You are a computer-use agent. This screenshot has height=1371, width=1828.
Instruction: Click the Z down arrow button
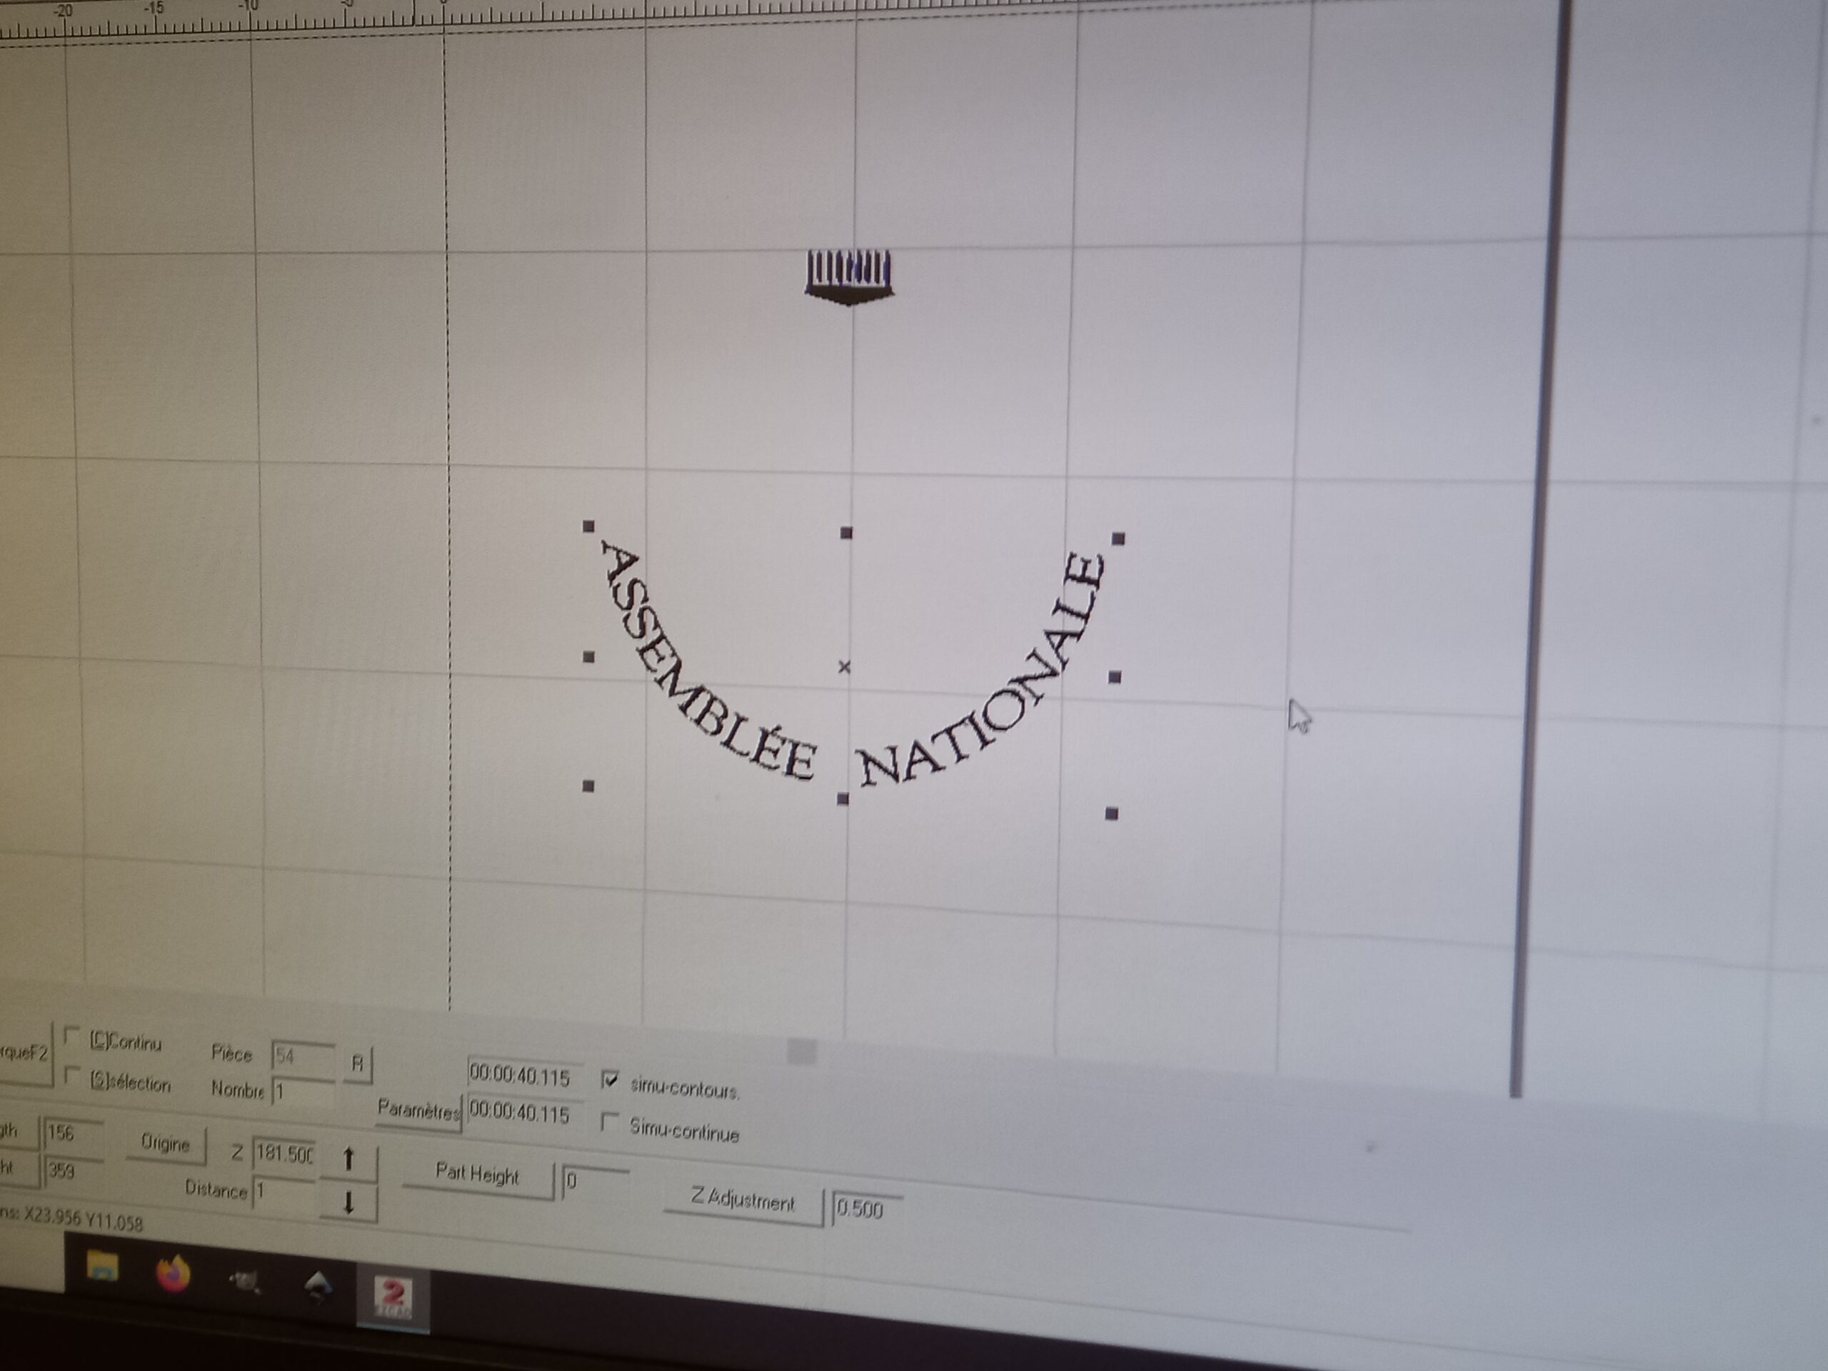click(x=348, y=1203)
